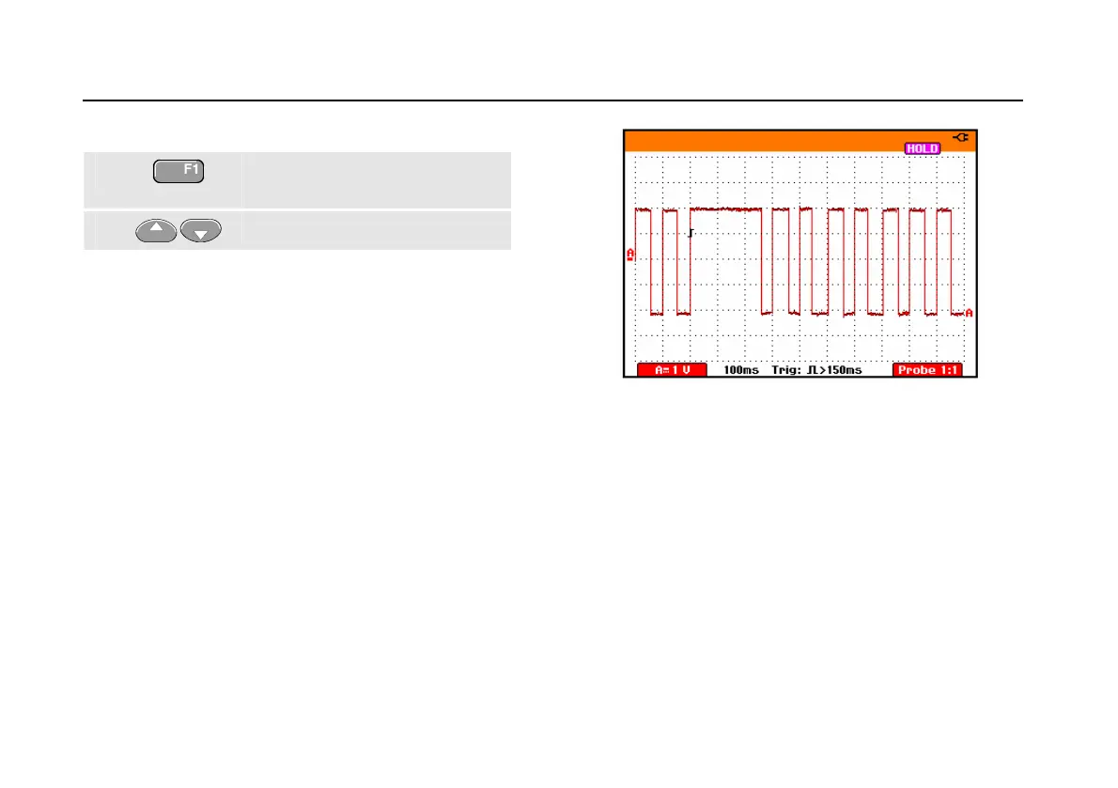Click the 100ms time base reading
The width and height of the screenshot is (1118, 788).
pyautogui.click(x=741, y=370)
